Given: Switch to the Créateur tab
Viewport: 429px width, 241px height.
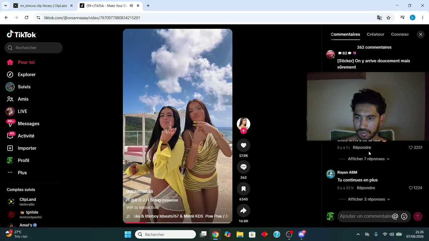Looking at the screenshot, I should coord(375,34).
